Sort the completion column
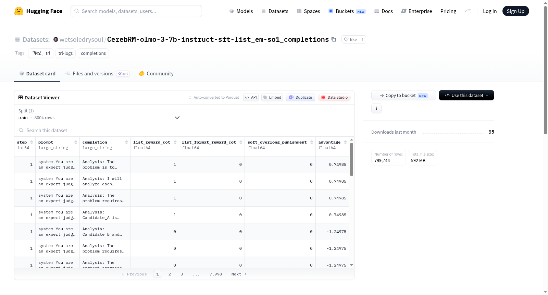Screen dimensions: 548x295 126,142
